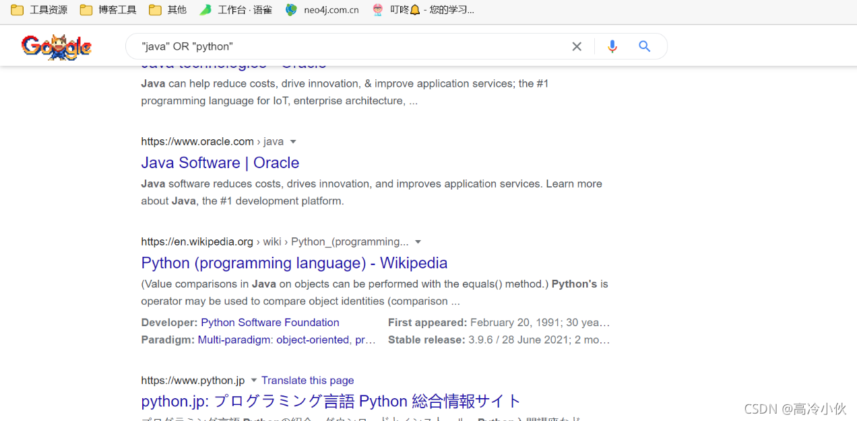
Task: Click the partially hidden Java technologies Oracle title
Action: (234, 67)
